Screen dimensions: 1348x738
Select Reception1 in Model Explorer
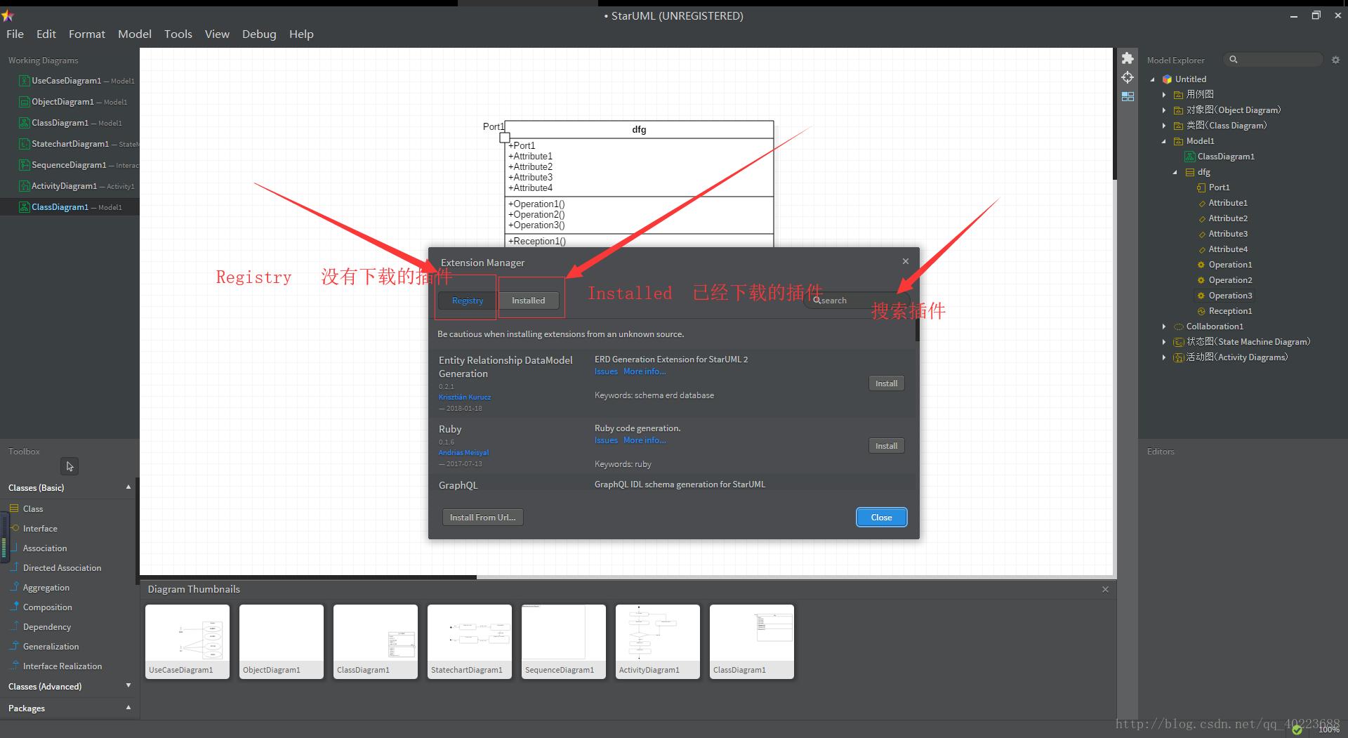[x=1230, y=311]
